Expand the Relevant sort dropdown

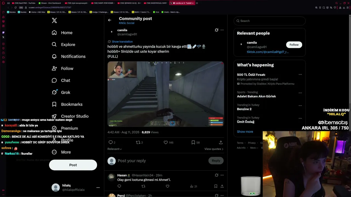[115, 149]
